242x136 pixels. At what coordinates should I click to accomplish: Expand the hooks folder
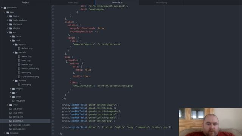pyautogui.click(x=8, y=16)
